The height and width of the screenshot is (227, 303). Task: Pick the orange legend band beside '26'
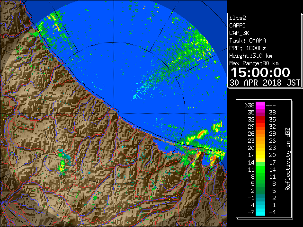point(260,134)
